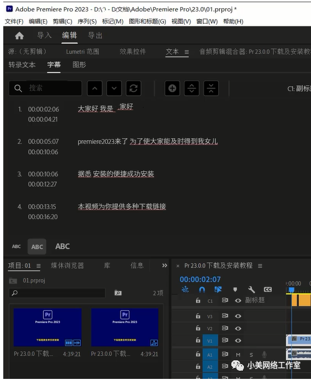311x380 pixels.
Task: Lock the V2 video track
Action: point(198,328)
